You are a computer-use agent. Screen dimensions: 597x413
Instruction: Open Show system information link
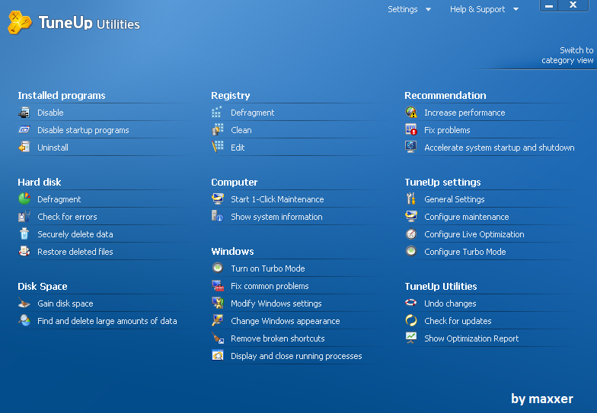pyautogui.click(x=276, y=217)
